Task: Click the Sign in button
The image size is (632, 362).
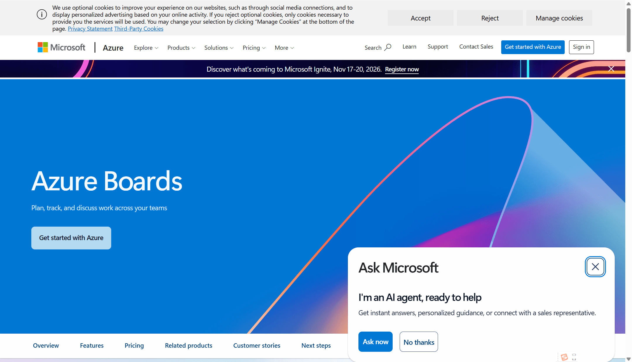Action: coord(581,47)
